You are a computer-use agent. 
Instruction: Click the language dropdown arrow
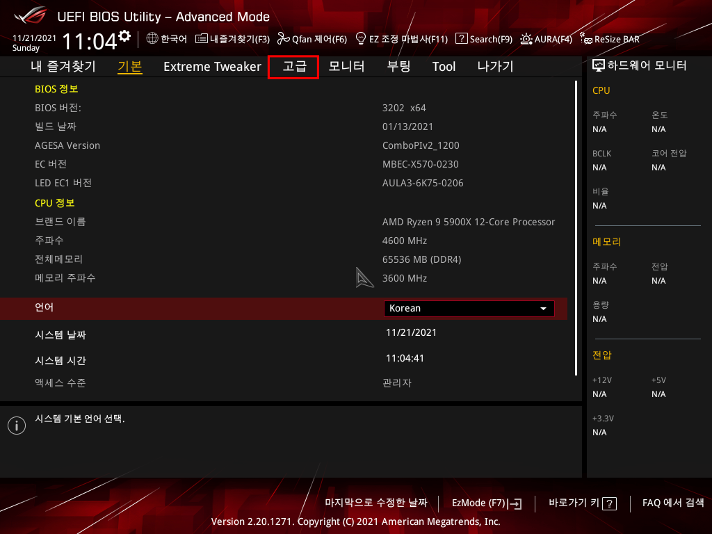(x=543, y=309)
